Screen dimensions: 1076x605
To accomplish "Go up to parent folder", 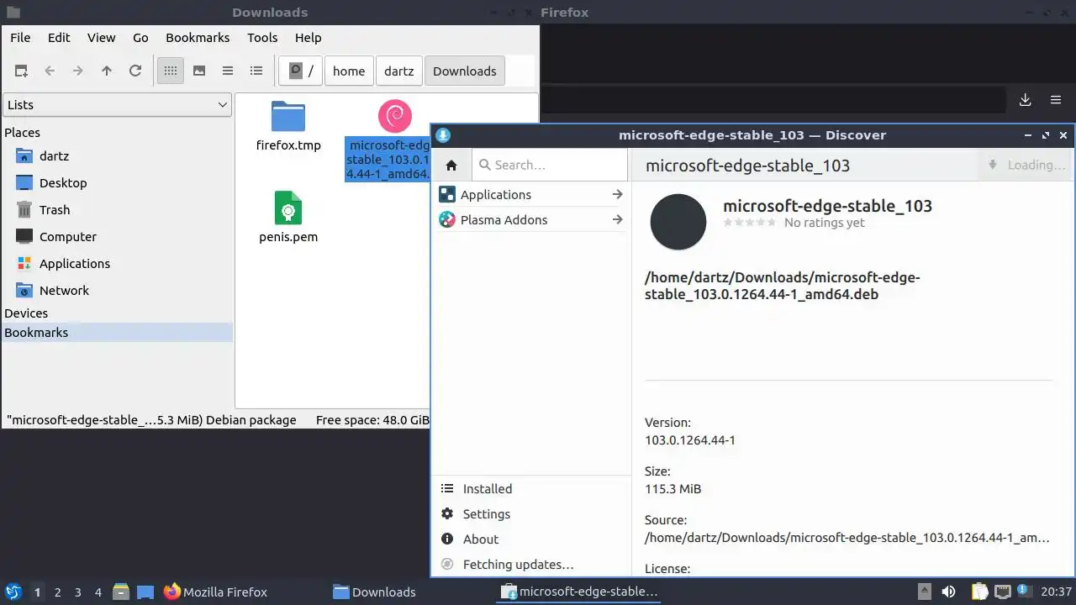I will pos(107,71).
